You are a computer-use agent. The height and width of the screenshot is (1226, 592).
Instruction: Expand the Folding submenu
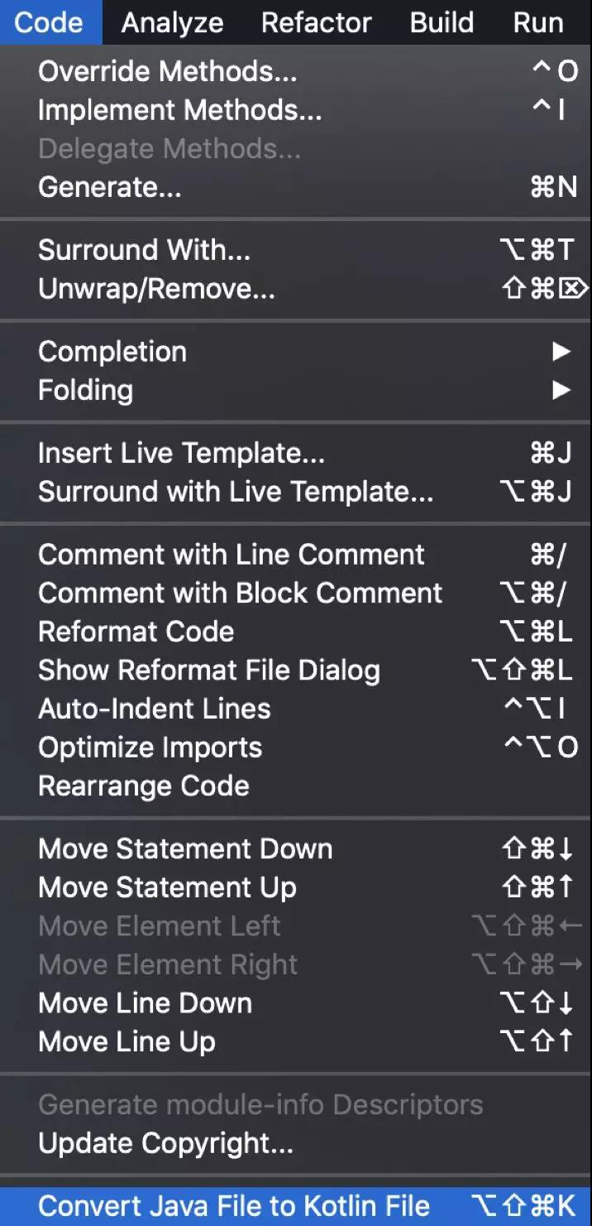pyautogui.click(x=296, y=390)
